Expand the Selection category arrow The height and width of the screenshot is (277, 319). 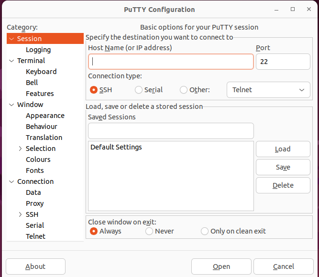[20, 149]
